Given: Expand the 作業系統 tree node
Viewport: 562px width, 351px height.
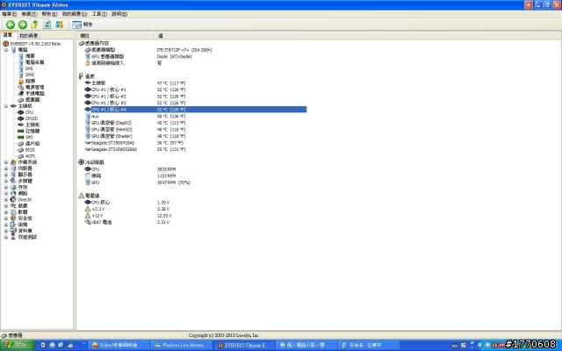Looking at the screenshot, I should (x=6, y=162).
